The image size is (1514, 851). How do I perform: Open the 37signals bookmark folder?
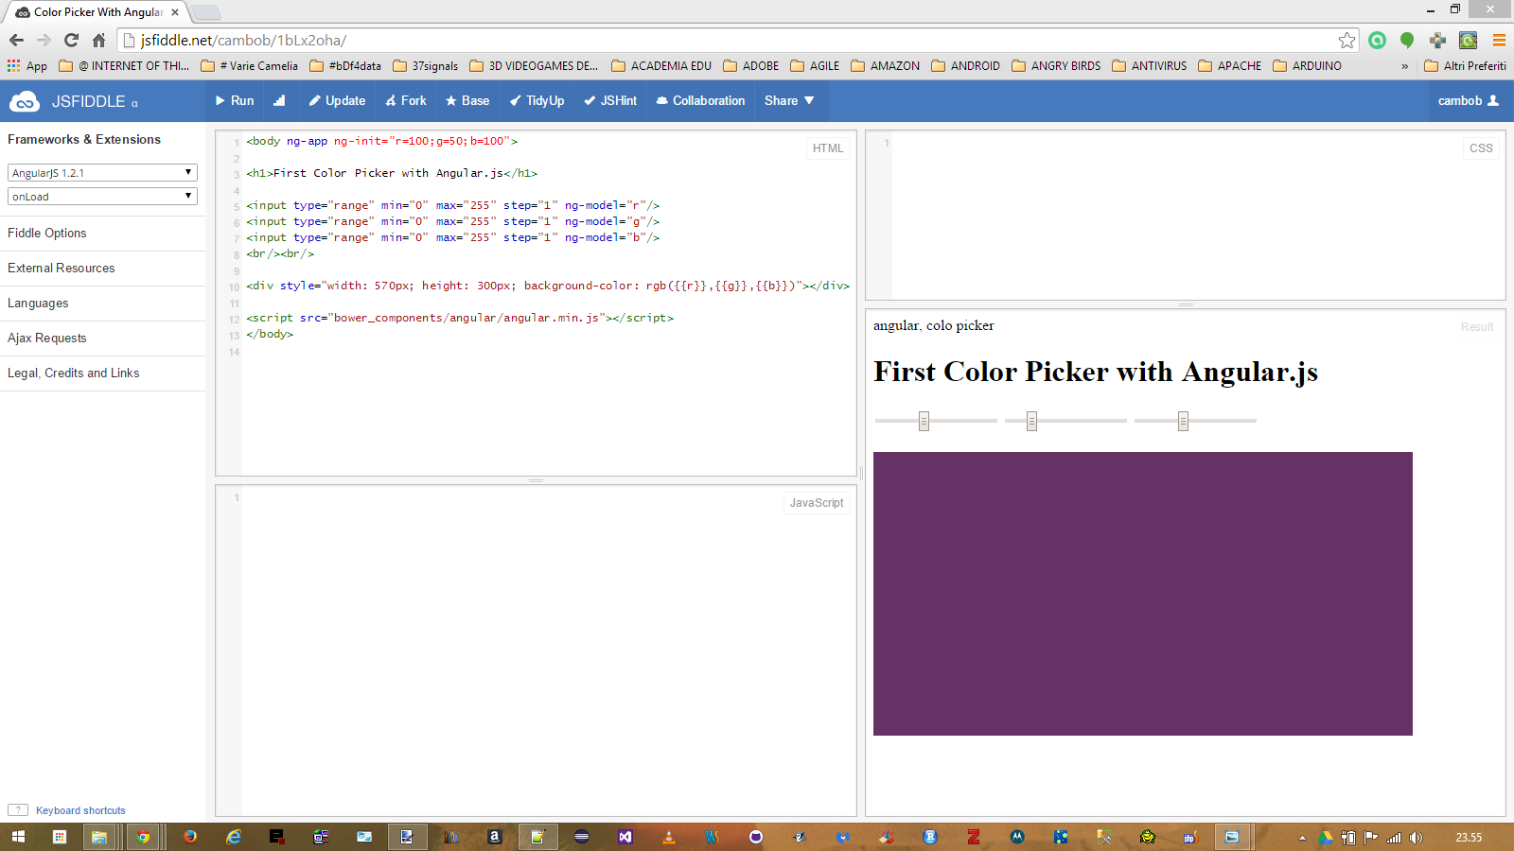pyautogui.click(x=425, y=66)
